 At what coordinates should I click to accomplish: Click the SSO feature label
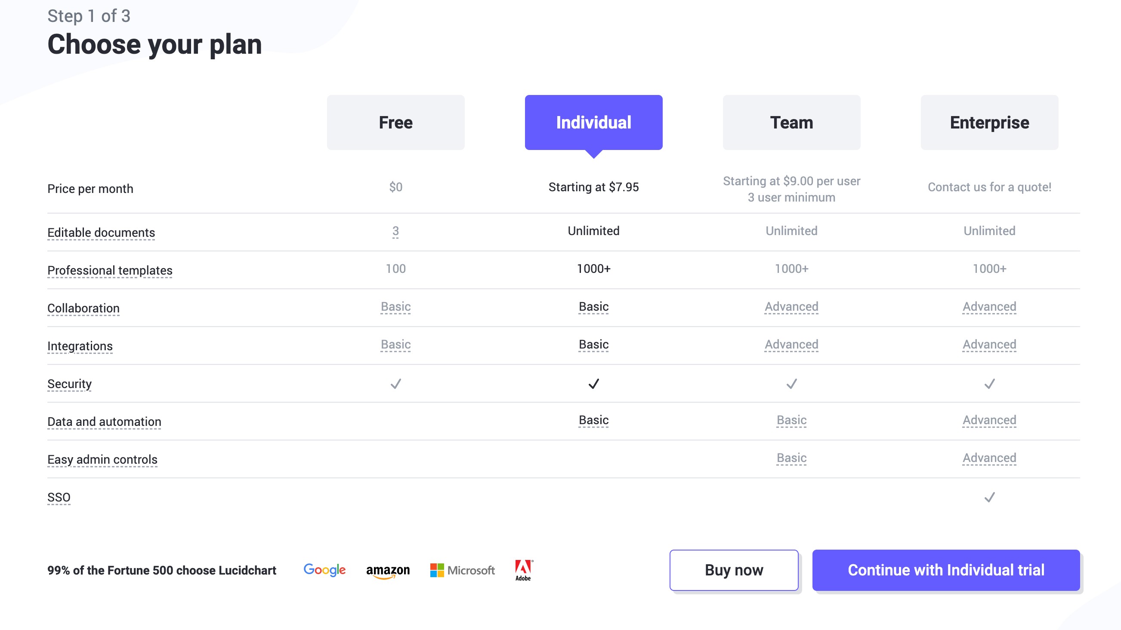pyautogui.click(x=59, y=497)
